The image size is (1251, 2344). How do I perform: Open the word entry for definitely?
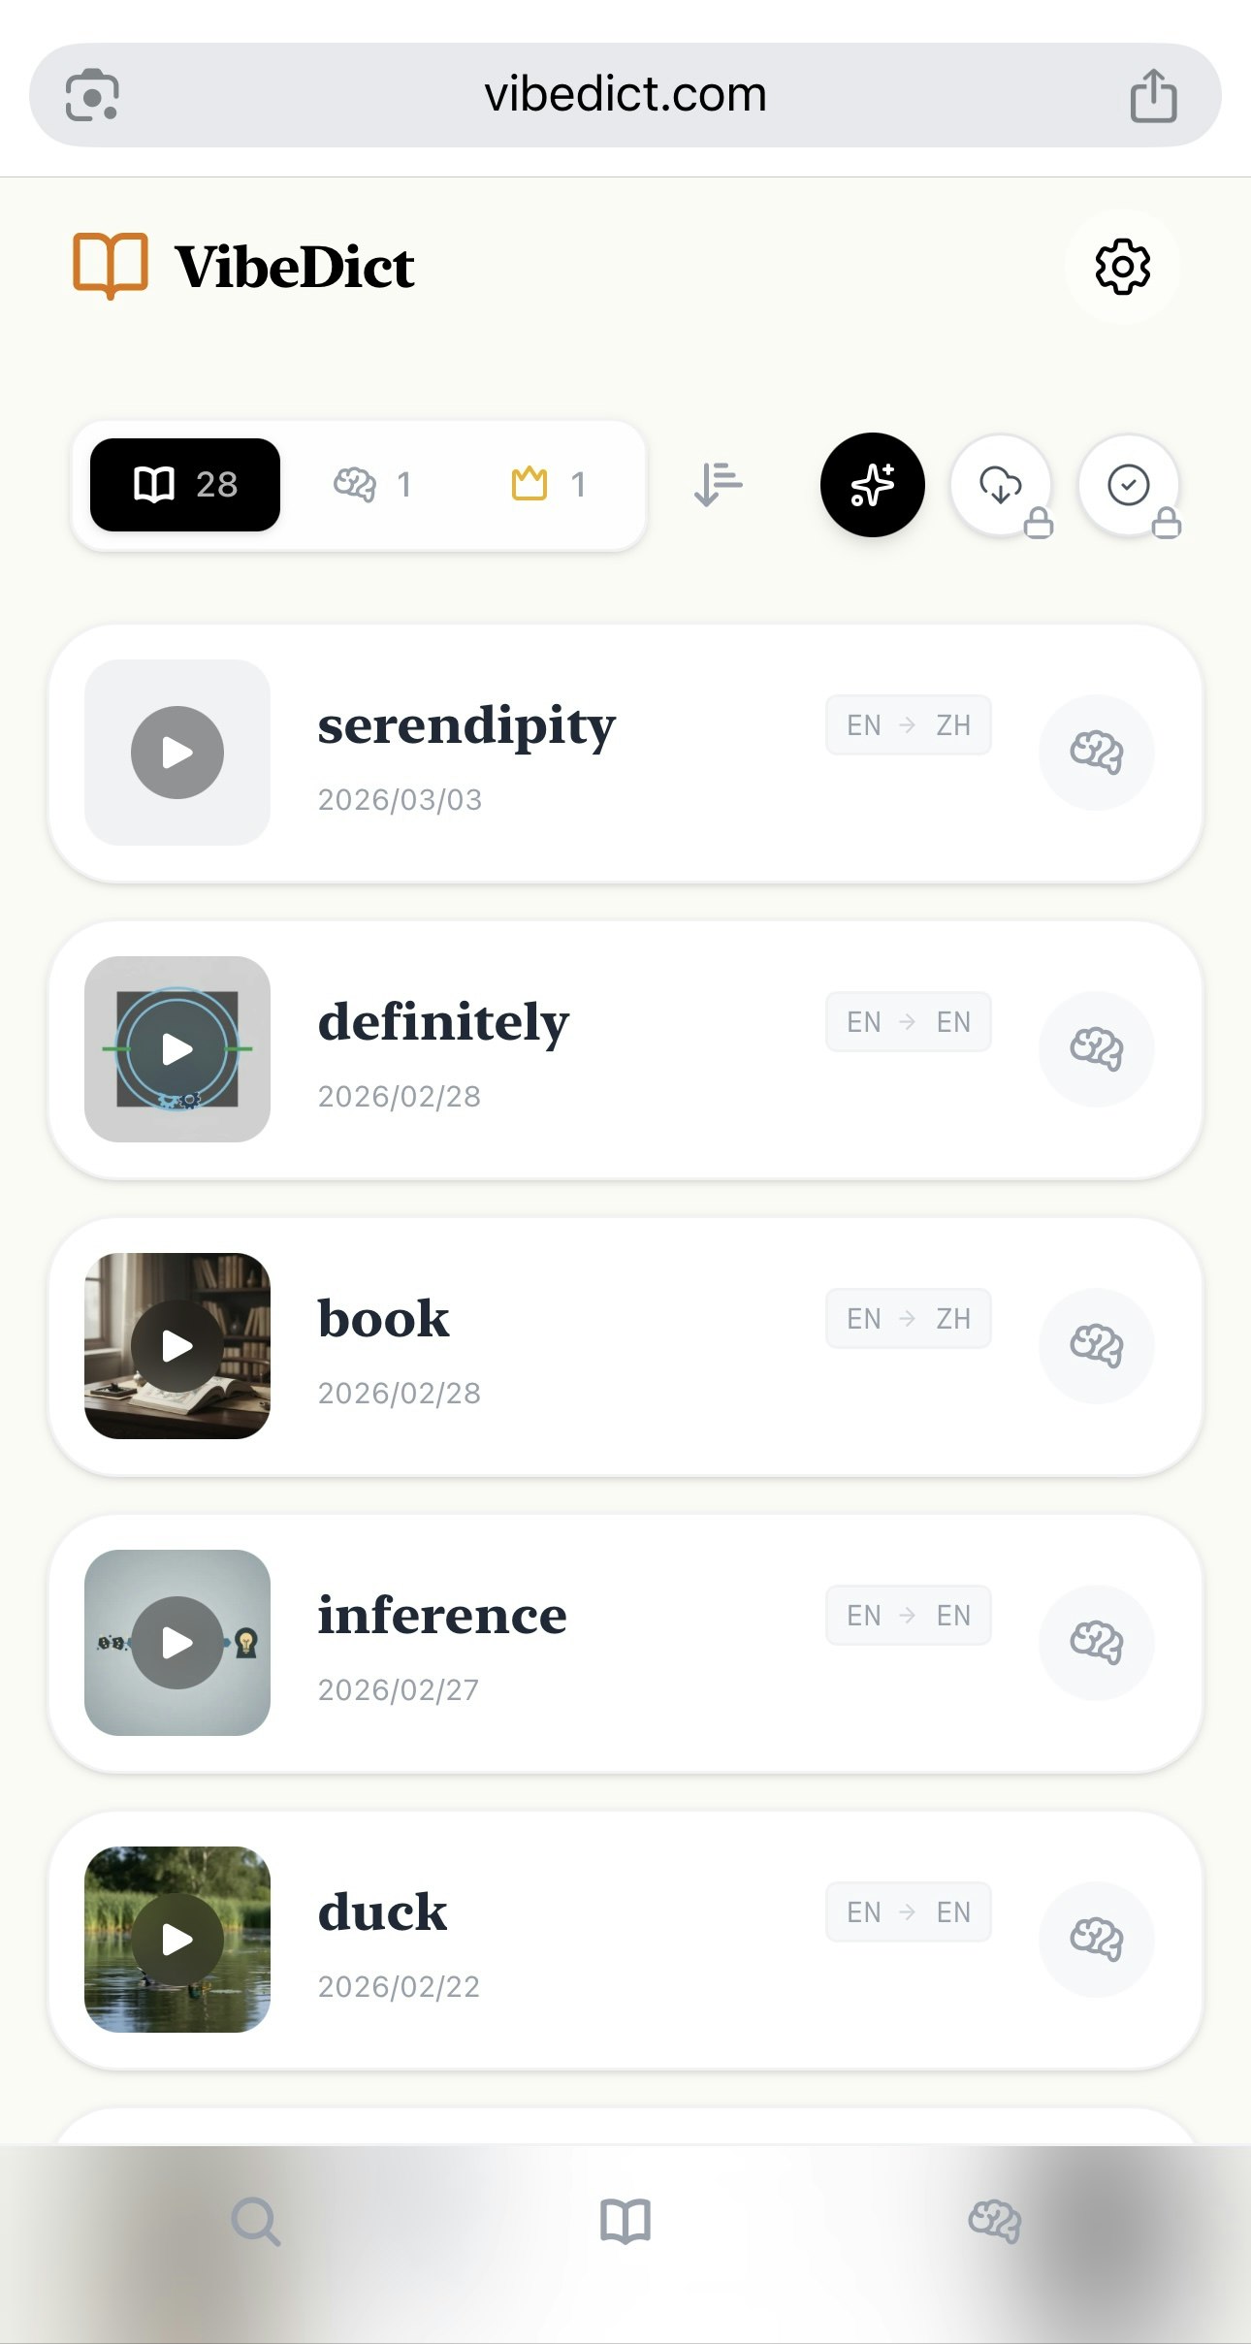(443, 1021)
